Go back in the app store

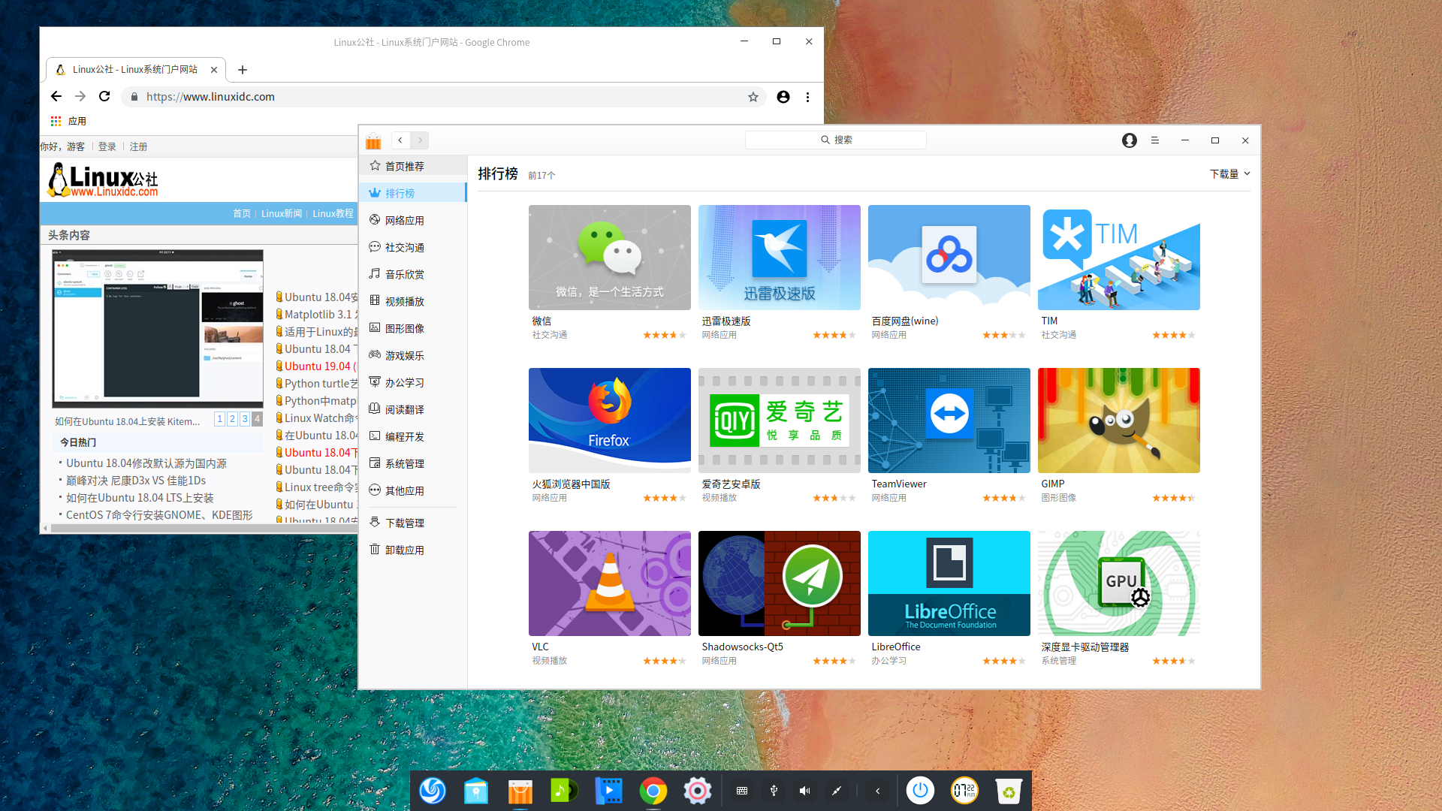400,140
